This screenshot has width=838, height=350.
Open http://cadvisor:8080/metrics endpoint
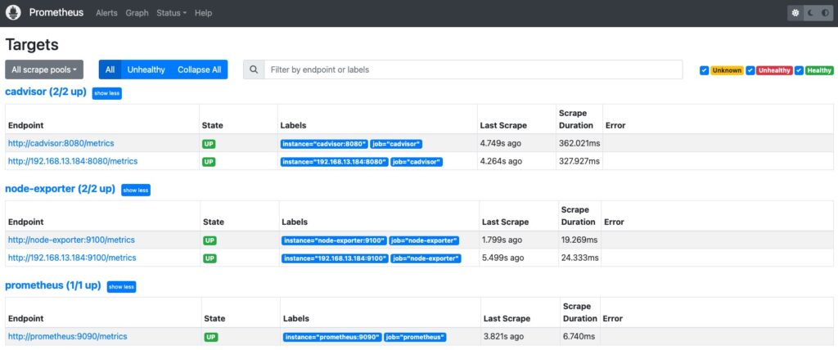(x=61, y=143)
